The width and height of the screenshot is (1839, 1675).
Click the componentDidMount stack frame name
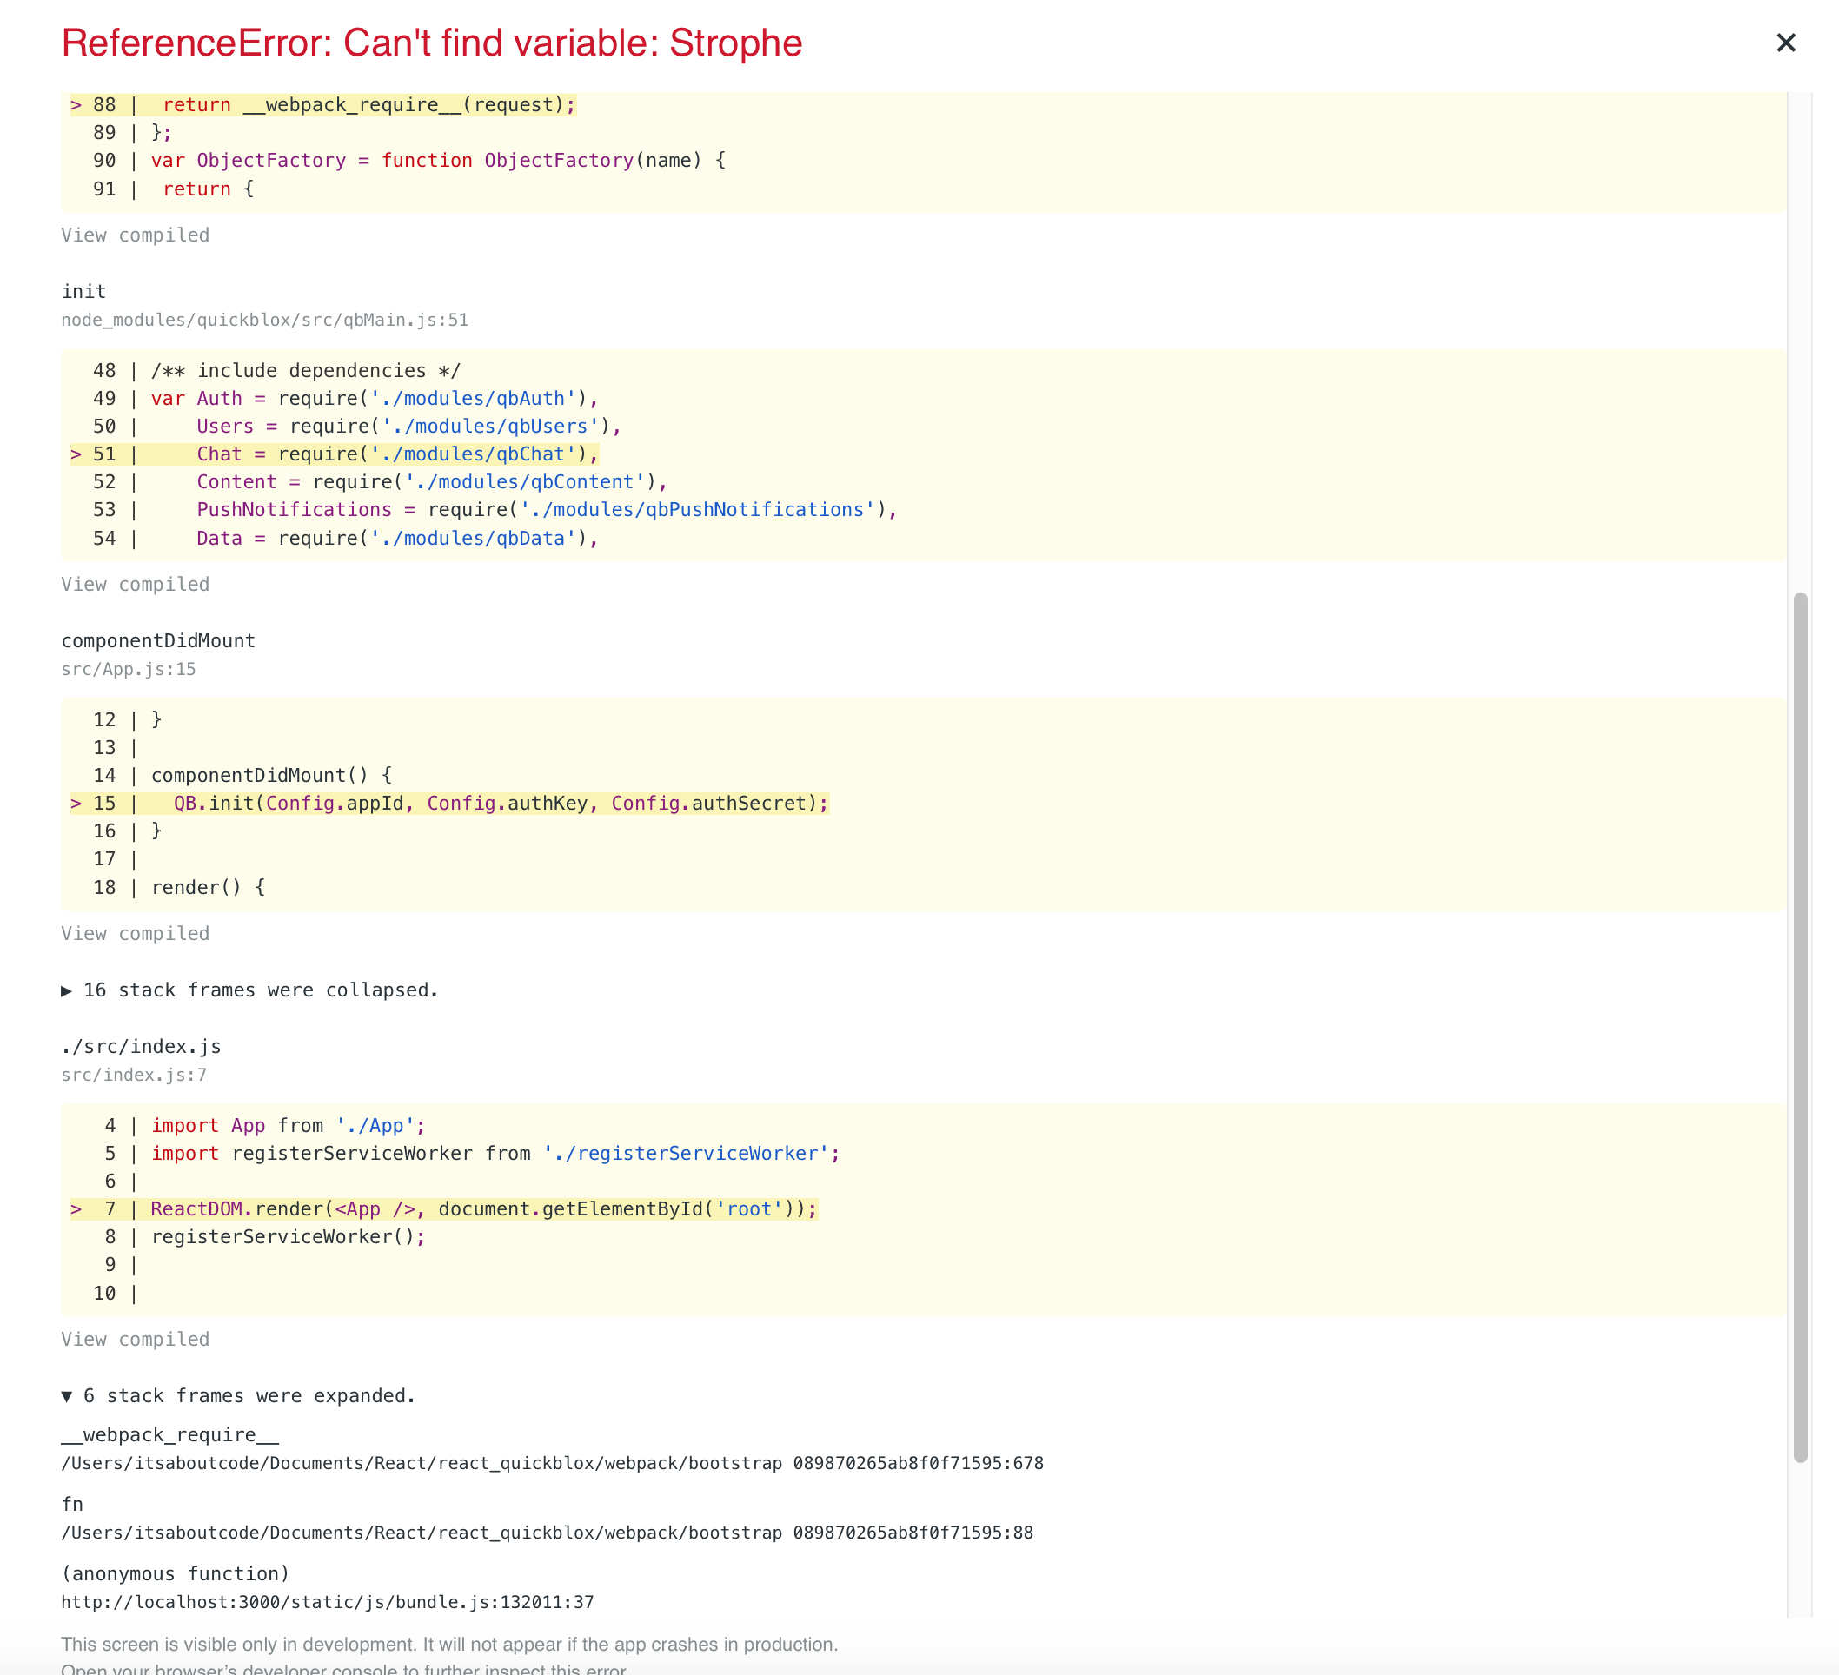pos(158,641)
